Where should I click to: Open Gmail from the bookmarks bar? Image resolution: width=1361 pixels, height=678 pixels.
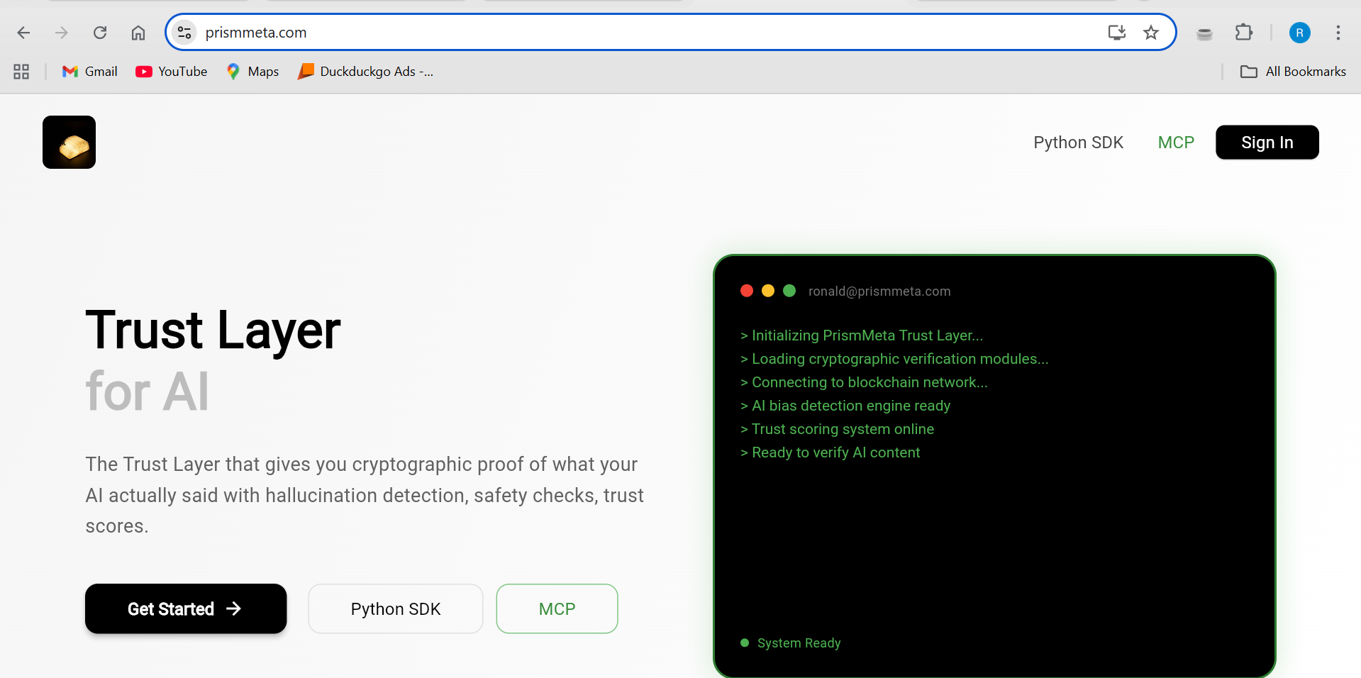tap(89, 71)
